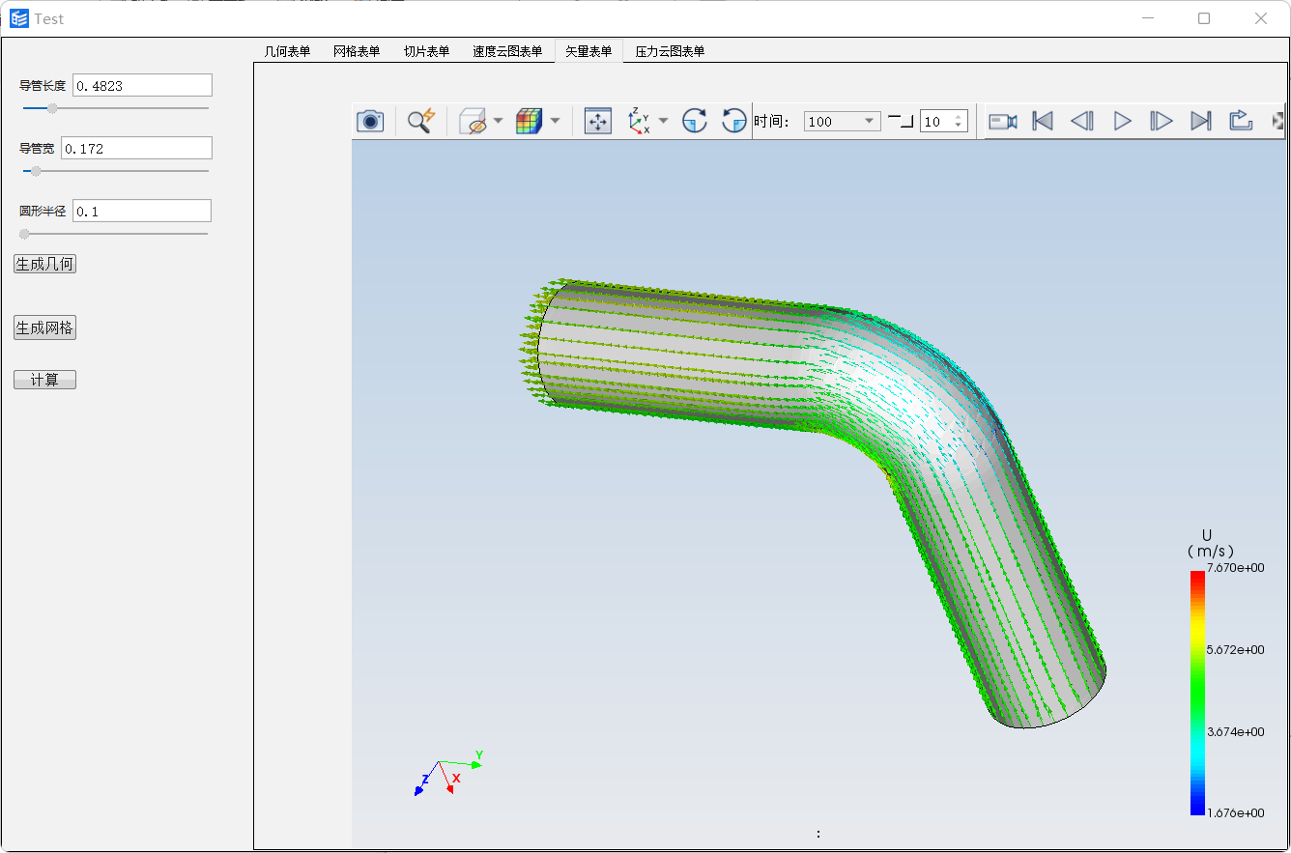Click the 导管宽 input field
Screen dimensions: 1291x853
(136, 148)
